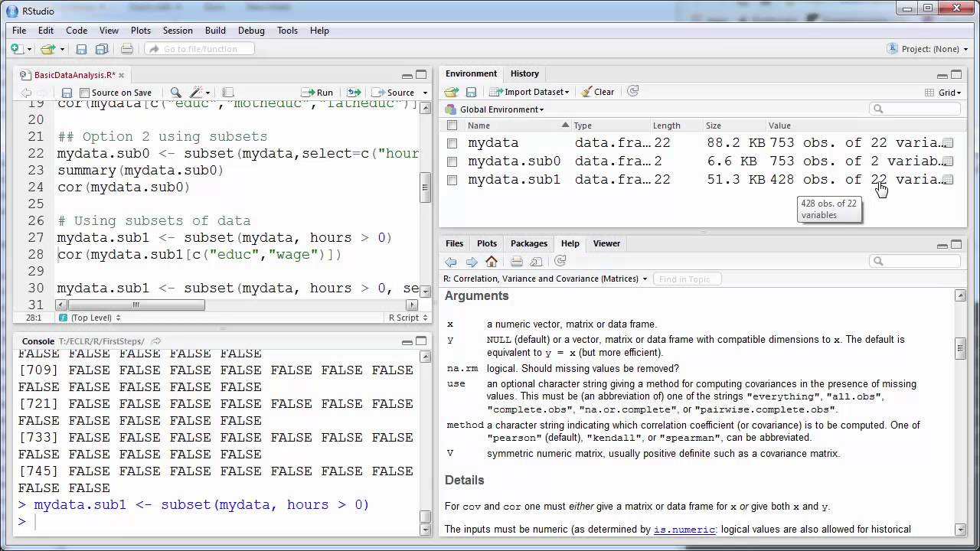The image size is (980, 551).
Task: Open the Plots menu
Action: click(141, 31)
